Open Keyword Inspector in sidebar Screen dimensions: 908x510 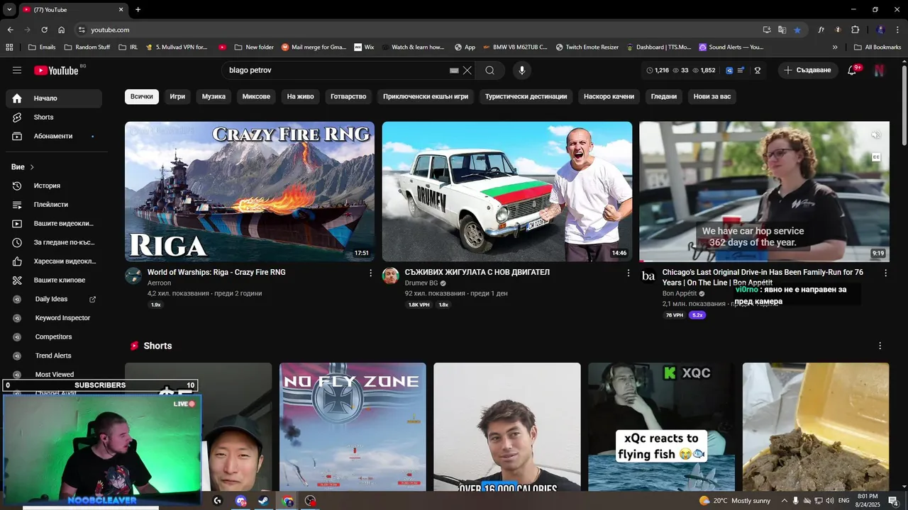coord(54,318)
